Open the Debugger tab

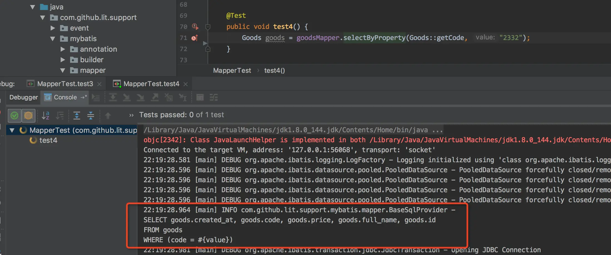pyautogui.click(x=24, y=97)
